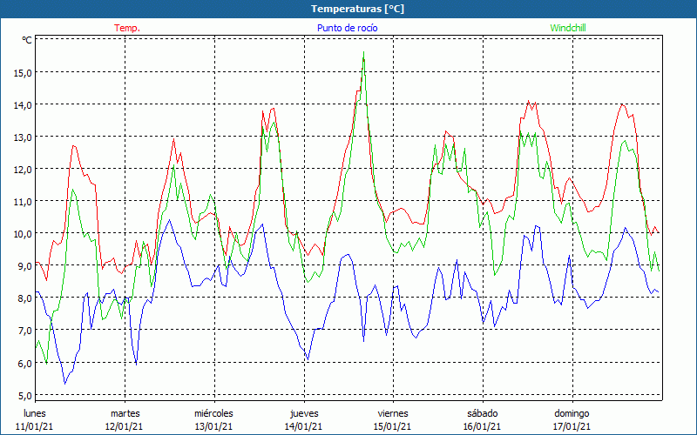Click the 16/01/21 date label
Screen dimensions: 697x435
pyautogui.click(x=482, y=426)
